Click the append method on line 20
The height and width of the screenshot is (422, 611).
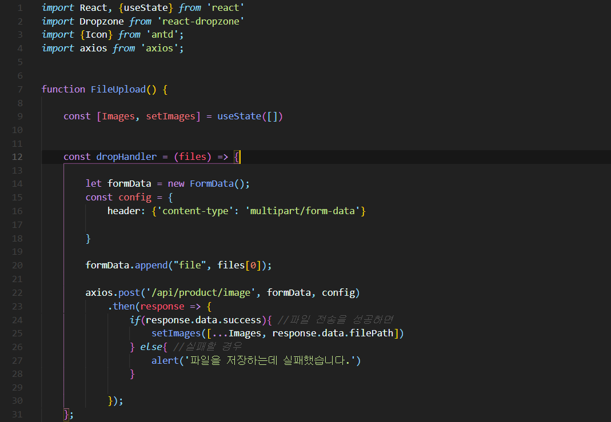tap(151, 265)
